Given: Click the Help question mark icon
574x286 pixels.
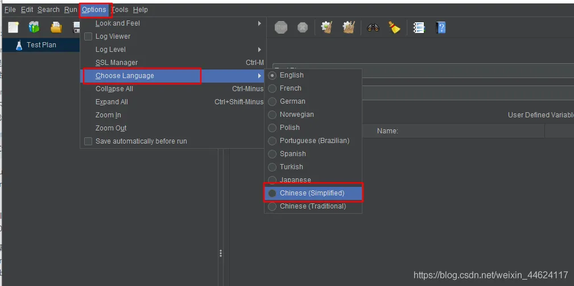Looking at the screenshot, I should 440,27.
